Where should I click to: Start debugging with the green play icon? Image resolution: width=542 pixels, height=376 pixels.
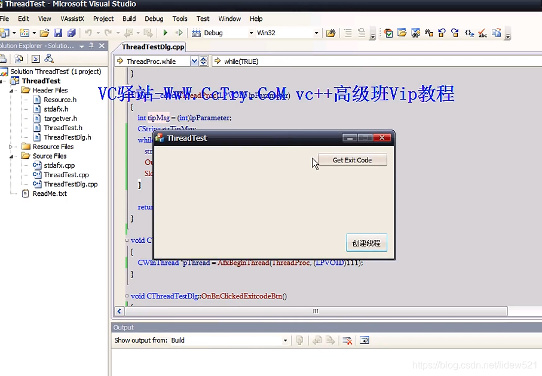click(x=165, y=33)
